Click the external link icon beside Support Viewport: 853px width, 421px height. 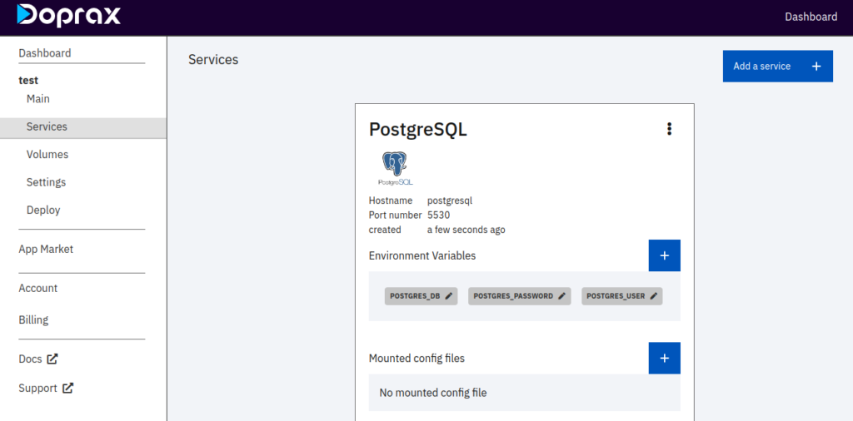tap(68, 389)
